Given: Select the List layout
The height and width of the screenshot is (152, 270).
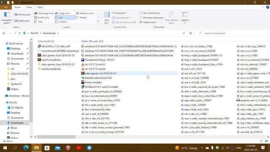Looking at the screenshot, I should (x=65, y=18).
